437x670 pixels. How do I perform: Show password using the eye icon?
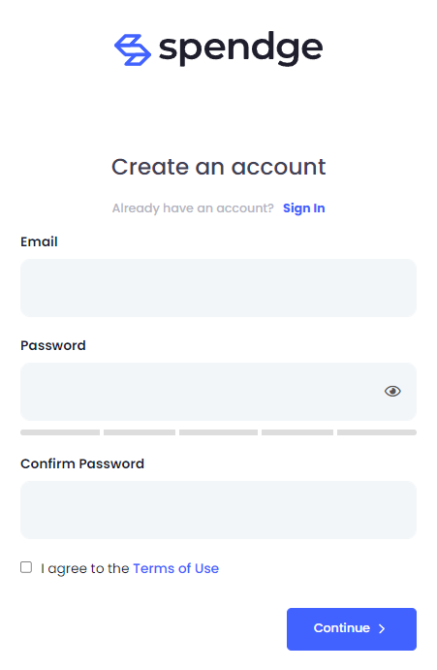(392, 391)
